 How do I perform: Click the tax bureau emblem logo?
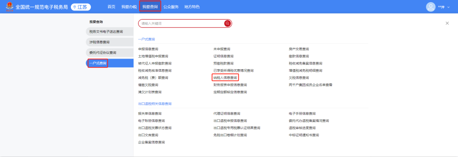10,7
